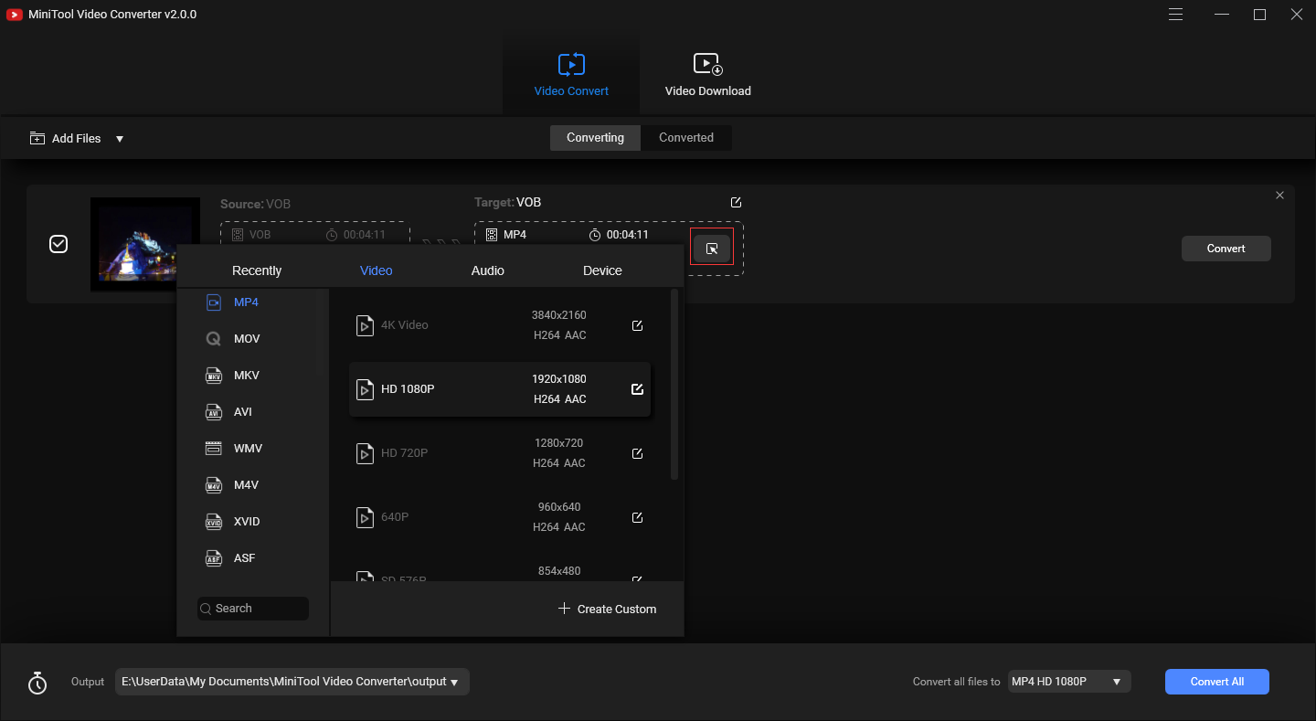Viewport: 1316px width, 721px height.
Task: Uncheck the VOB file selection checkbox
Action: click(58, 244)
